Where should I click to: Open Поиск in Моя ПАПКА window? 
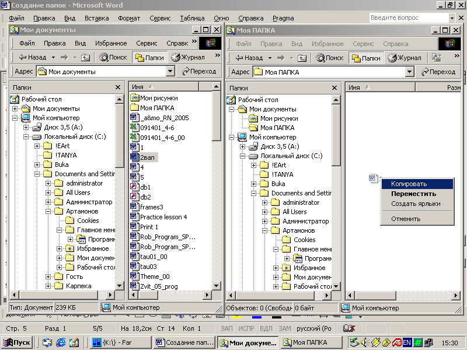click(x=330, y=58)
